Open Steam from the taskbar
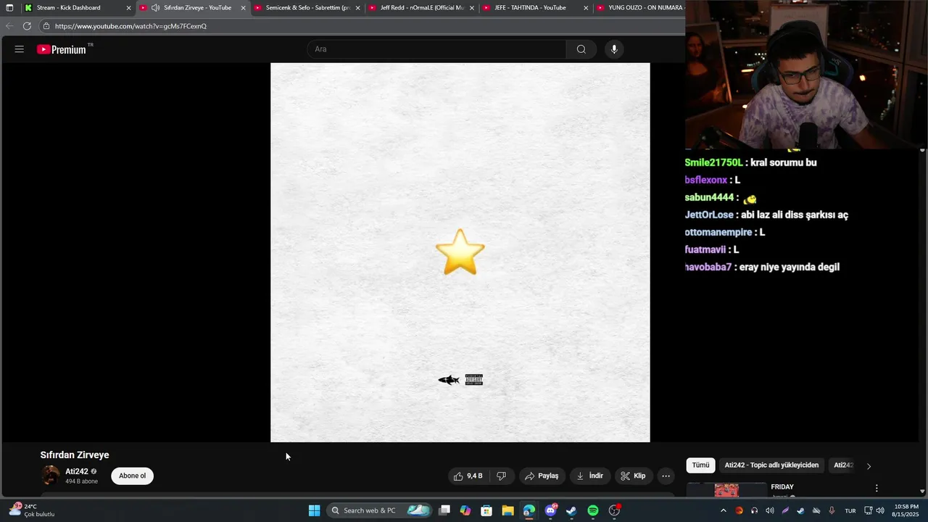The height and width of the screenshot is (522, 928). [571, 510]
